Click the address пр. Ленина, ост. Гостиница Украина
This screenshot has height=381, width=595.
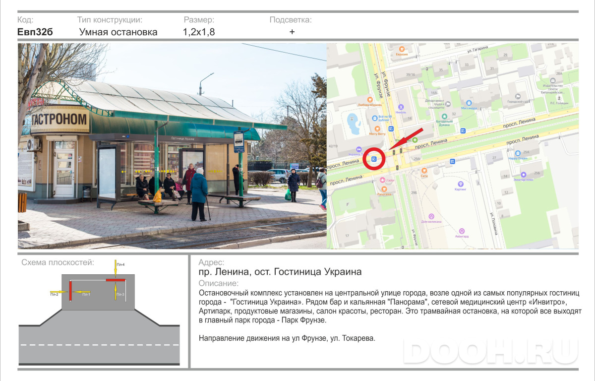[x=280, y=272]
